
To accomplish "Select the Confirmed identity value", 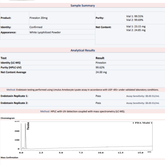I will pyautogui.click(x=36, y=27).
